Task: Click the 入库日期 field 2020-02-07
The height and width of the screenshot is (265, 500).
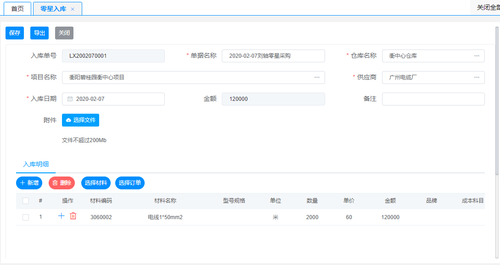Action: pyautogui.click(x=113, y=99)
